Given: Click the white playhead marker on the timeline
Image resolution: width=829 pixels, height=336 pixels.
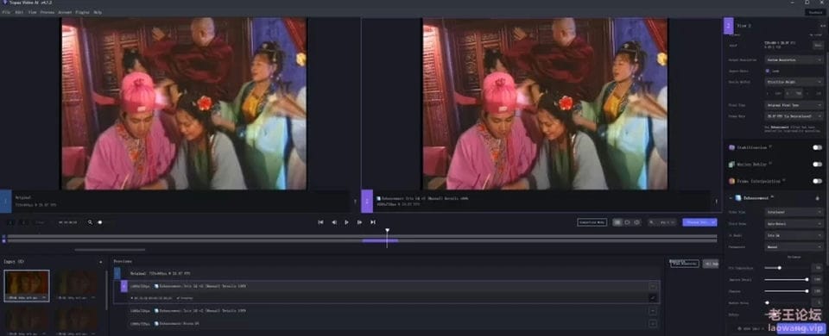Looking at the screenshot, I should pos(387,231).
